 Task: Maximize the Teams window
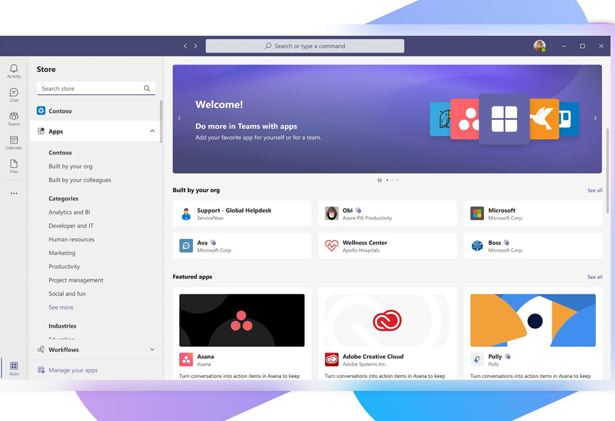pos(582,46)
